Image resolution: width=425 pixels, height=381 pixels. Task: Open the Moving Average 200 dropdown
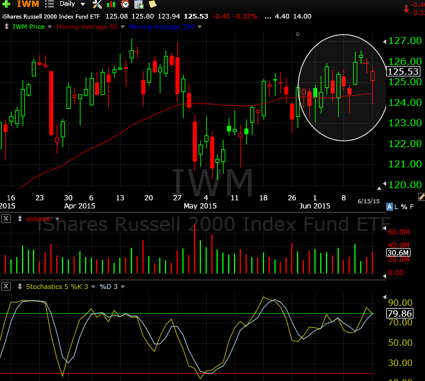(200, 27)
